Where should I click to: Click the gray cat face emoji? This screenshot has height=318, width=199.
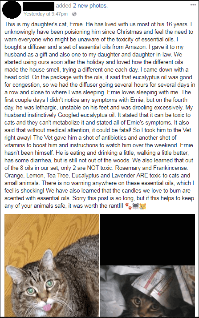click(135, 206)
